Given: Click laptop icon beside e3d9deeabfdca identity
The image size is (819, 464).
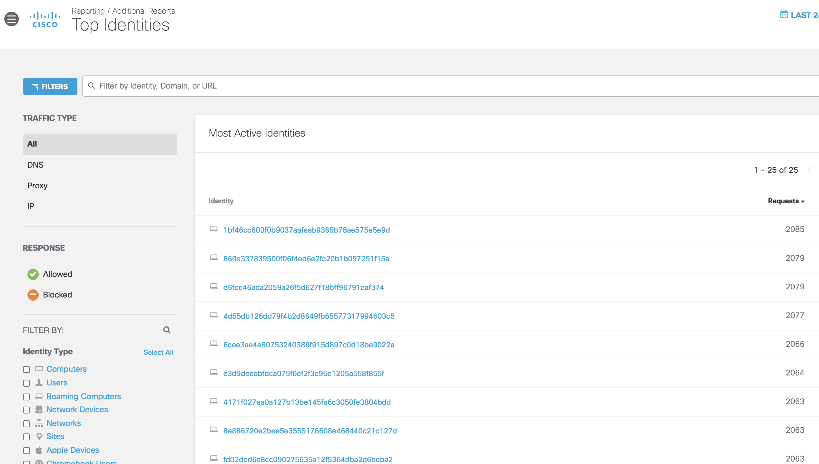Looking at the screenshot, I should [214, 372].
